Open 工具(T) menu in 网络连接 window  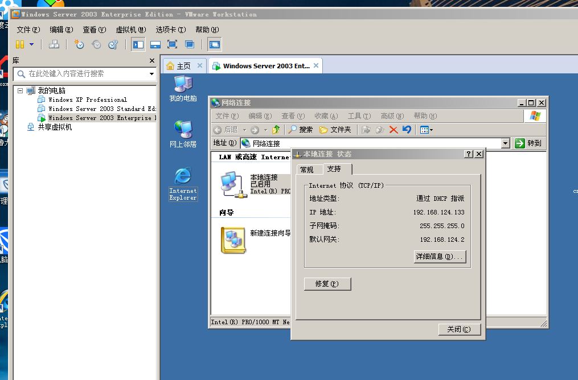click(359, 116)
